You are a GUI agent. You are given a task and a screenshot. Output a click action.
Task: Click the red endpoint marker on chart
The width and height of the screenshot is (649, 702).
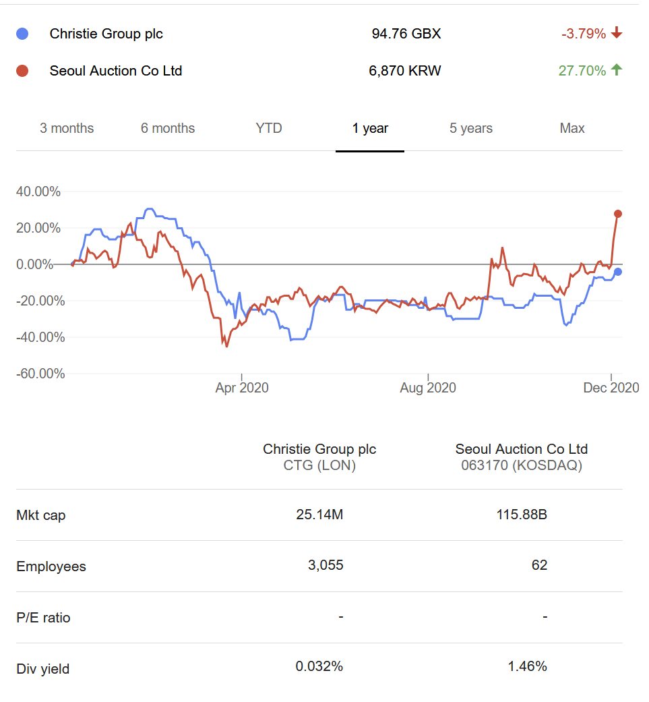(618, 214)
